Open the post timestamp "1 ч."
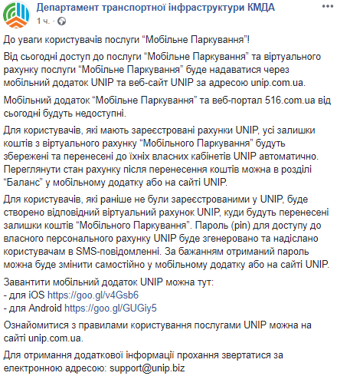Screen dimensions: 337x376 coord(43,21)
